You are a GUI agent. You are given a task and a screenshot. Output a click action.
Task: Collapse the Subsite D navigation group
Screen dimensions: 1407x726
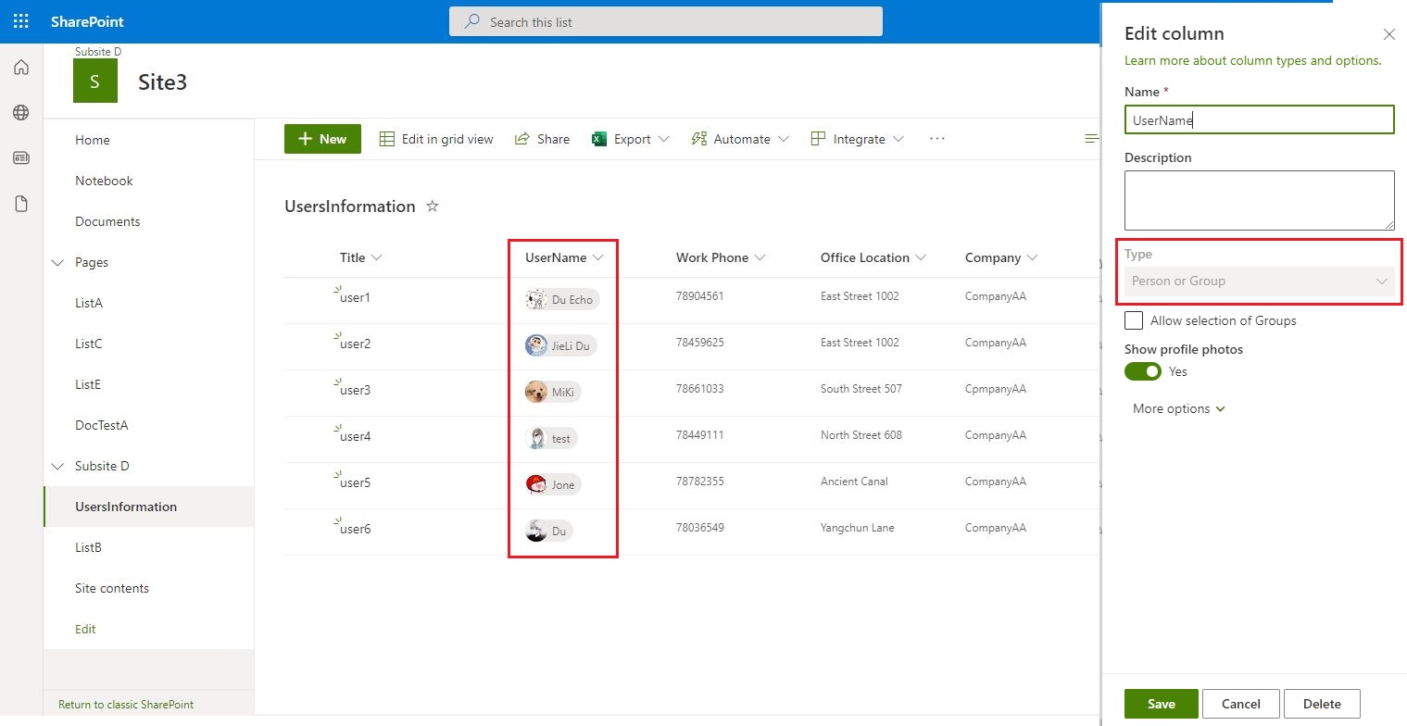click(x=57, y=467)
